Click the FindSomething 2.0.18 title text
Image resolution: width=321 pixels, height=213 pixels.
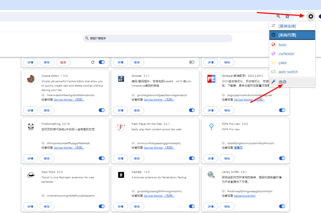point(56,124)
